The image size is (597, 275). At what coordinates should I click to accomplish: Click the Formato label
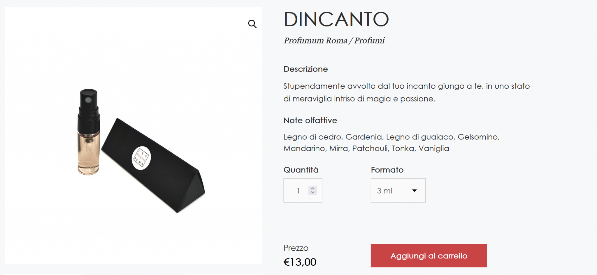click(x=387, y=170)
